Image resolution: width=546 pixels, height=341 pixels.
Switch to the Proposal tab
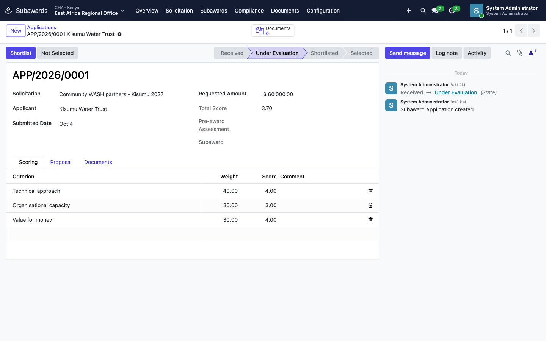pos(61,162)
